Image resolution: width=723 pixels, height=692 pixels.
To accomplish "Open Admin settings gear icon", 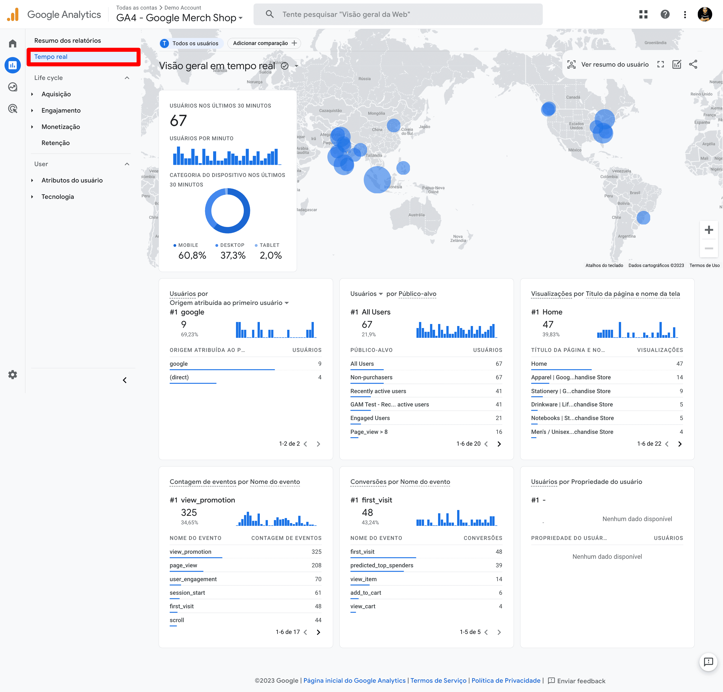I will tap(13, 375).
